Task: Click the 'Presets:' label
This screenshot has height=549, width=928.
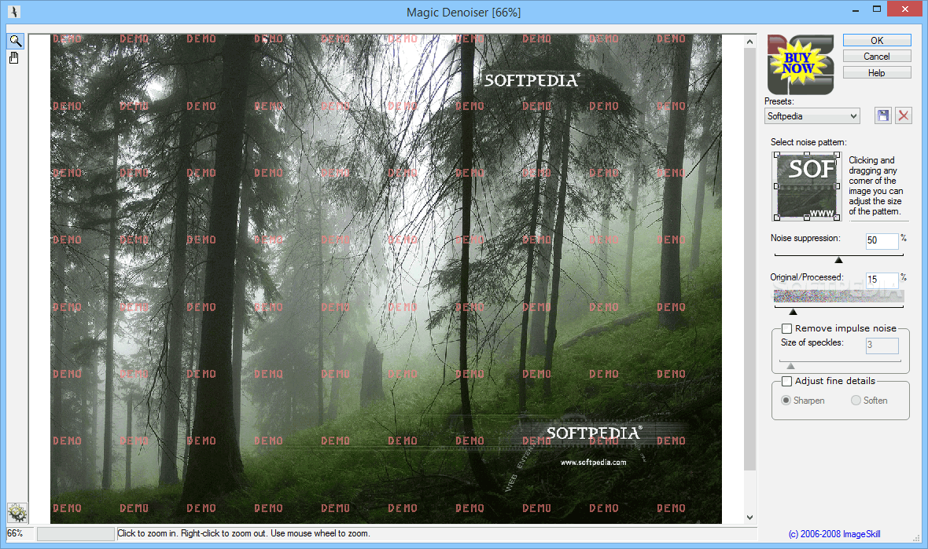Action: tap(779, 101)
